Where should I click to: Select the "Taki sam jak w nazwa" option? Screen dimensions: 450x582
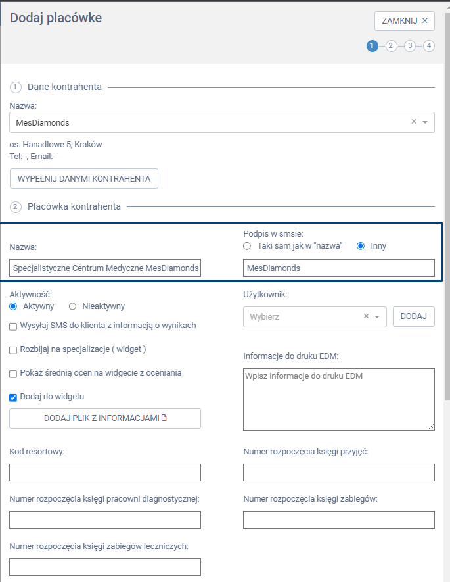247,246
